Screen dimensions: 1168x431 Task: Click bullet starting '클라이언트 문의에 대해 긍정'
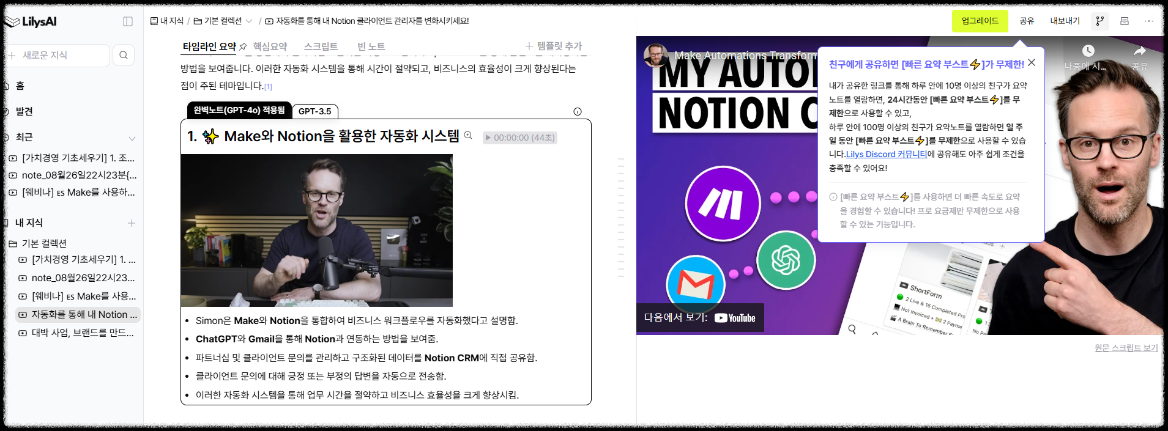[x=321, y=376]
